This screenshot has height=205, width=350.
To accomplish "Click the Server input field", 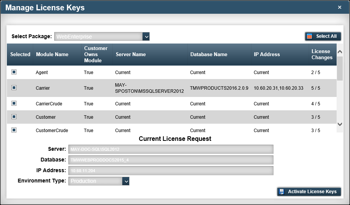I will (x=171, y=149).
